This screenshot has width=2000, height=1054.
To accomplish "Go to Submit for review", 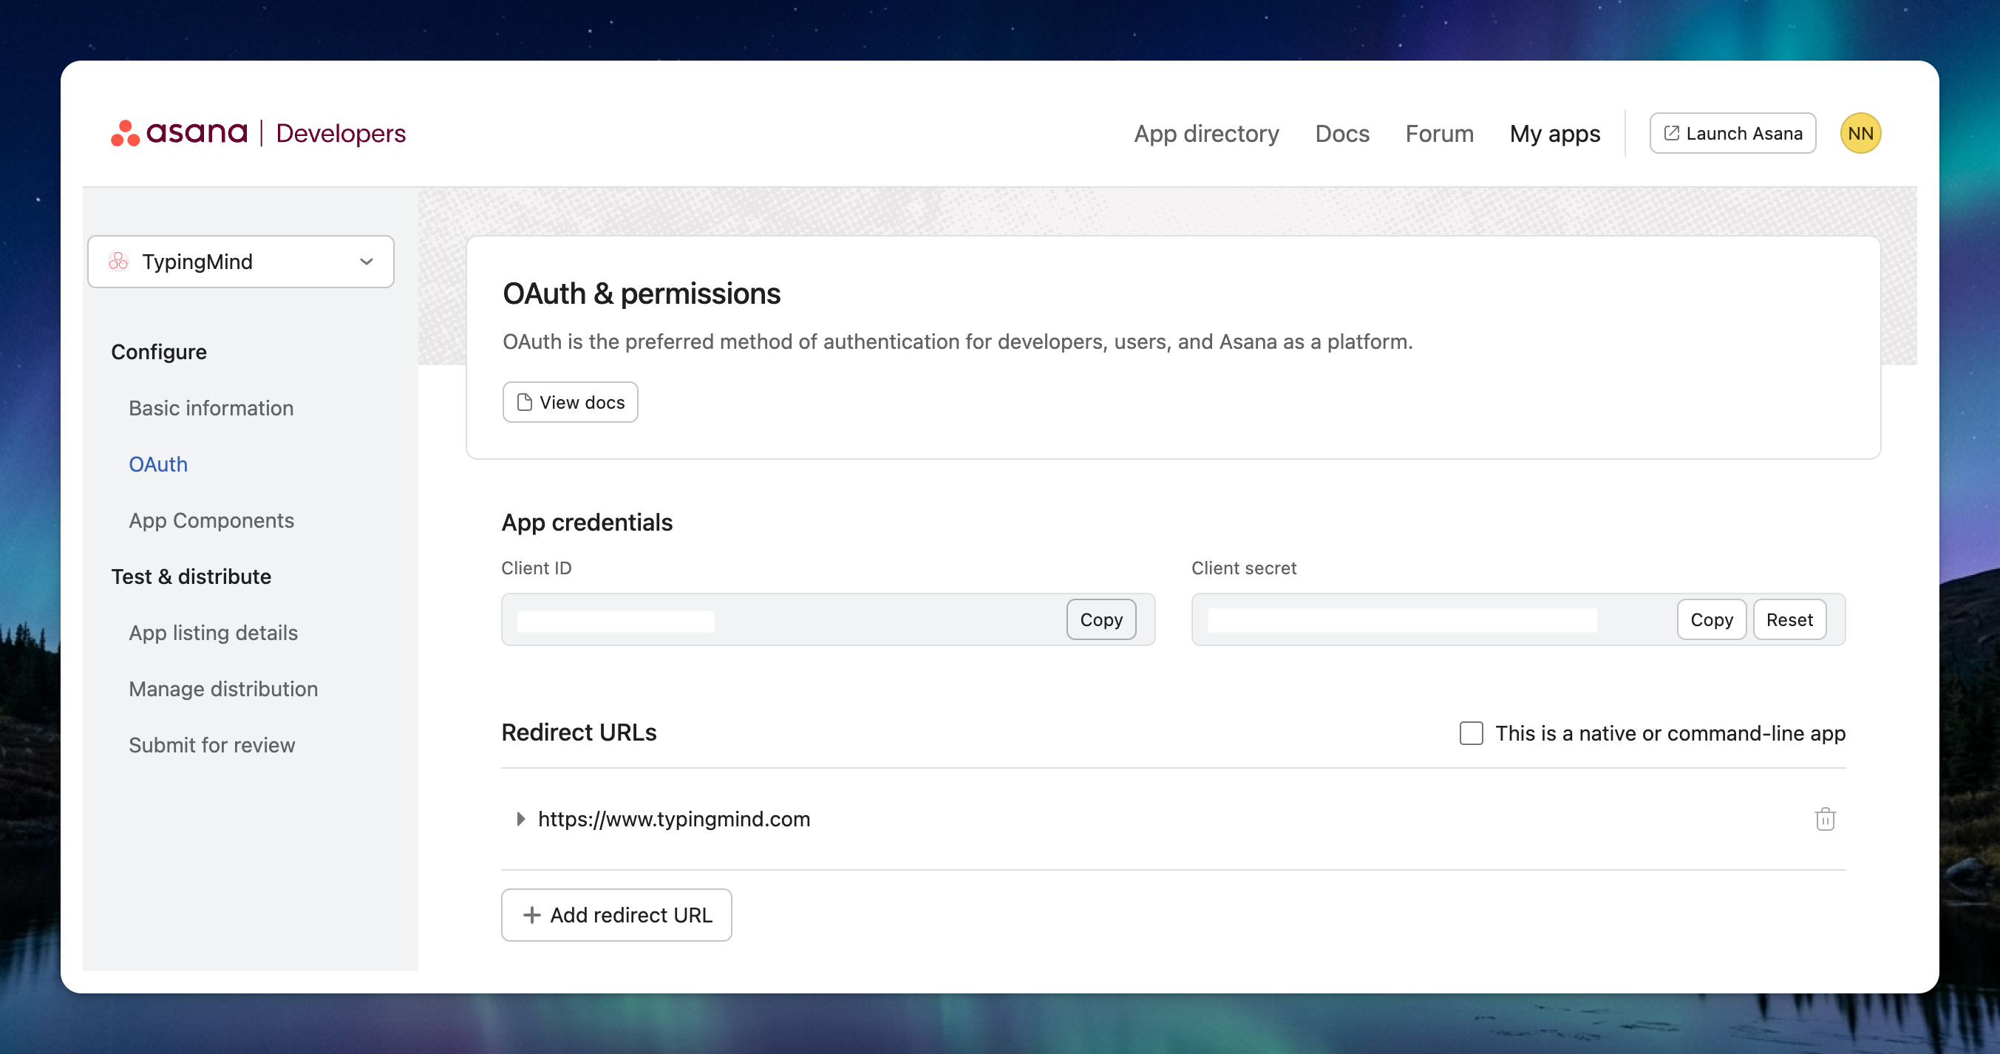I will [212, 745].
